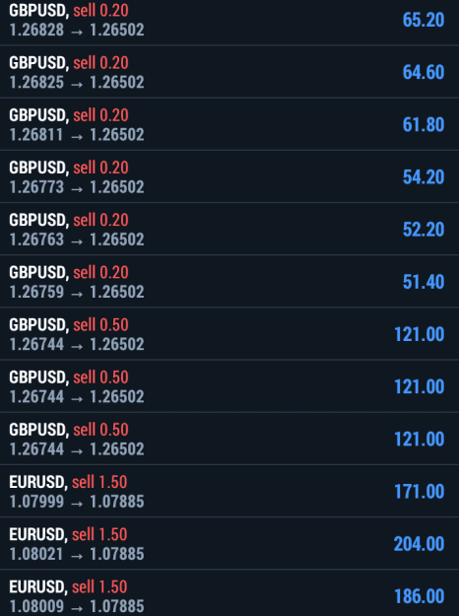This screenshot has height=616, width=459.
Task: Click the 51.40 profit figure
Action: 424,282
